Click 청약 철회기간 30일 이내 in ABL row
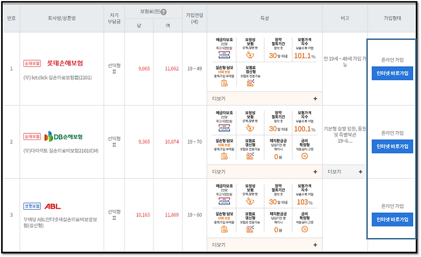The height and width of the screenshot is (257, 421). click(x=278, y=195)
